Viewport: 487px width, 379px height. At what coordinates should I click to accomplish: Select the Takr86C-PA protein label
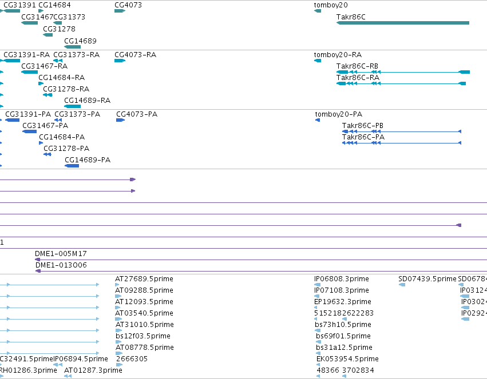(x=363, y=137)
